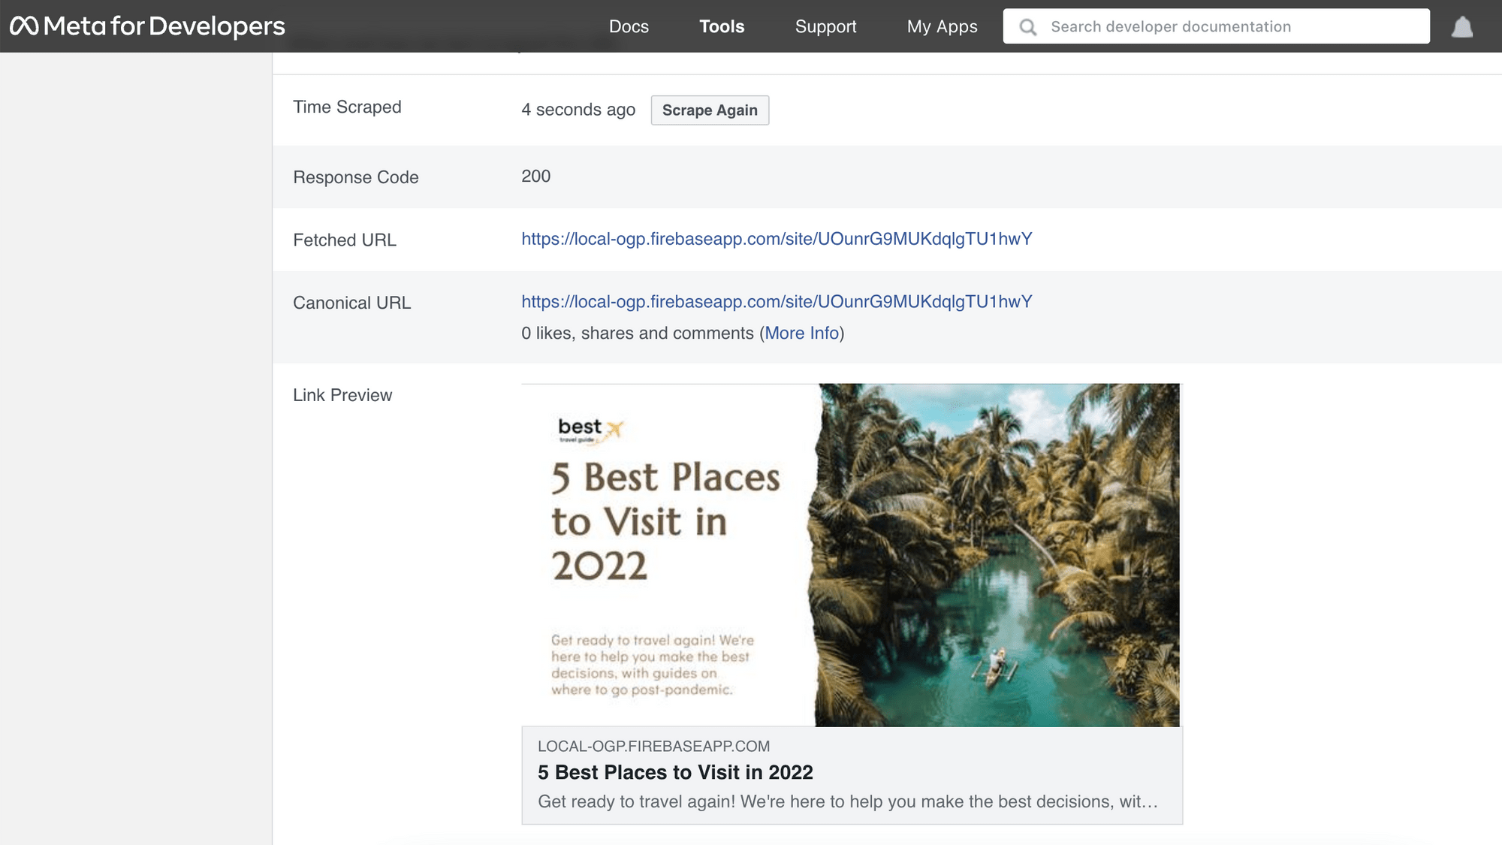Open the notifications bell icon

click(1461, 27)
